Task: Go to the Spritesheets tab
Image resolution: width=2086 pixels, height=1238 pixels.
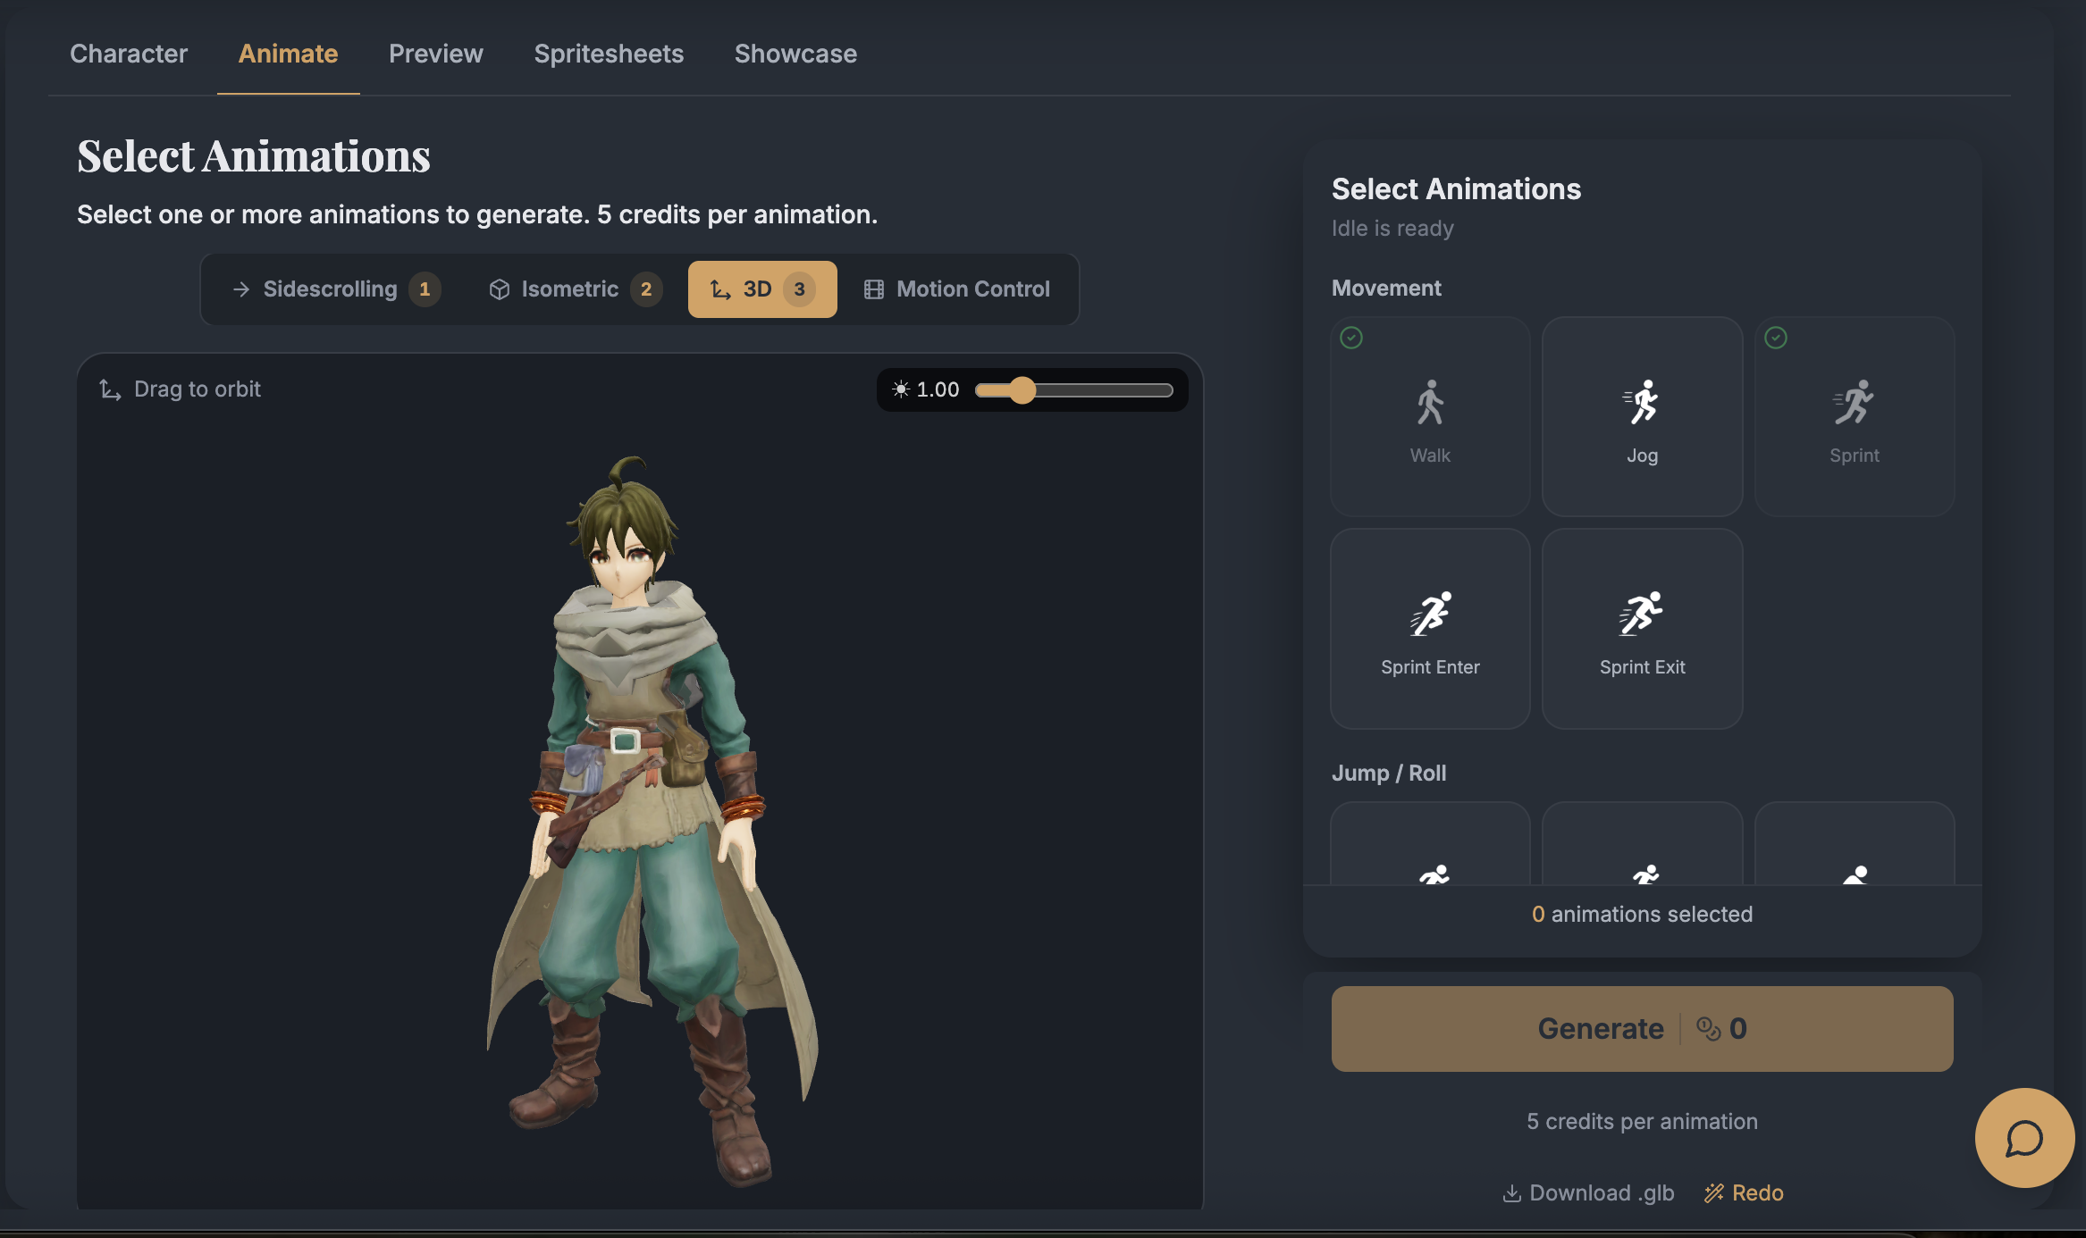Action: click(x=609, y=54)
